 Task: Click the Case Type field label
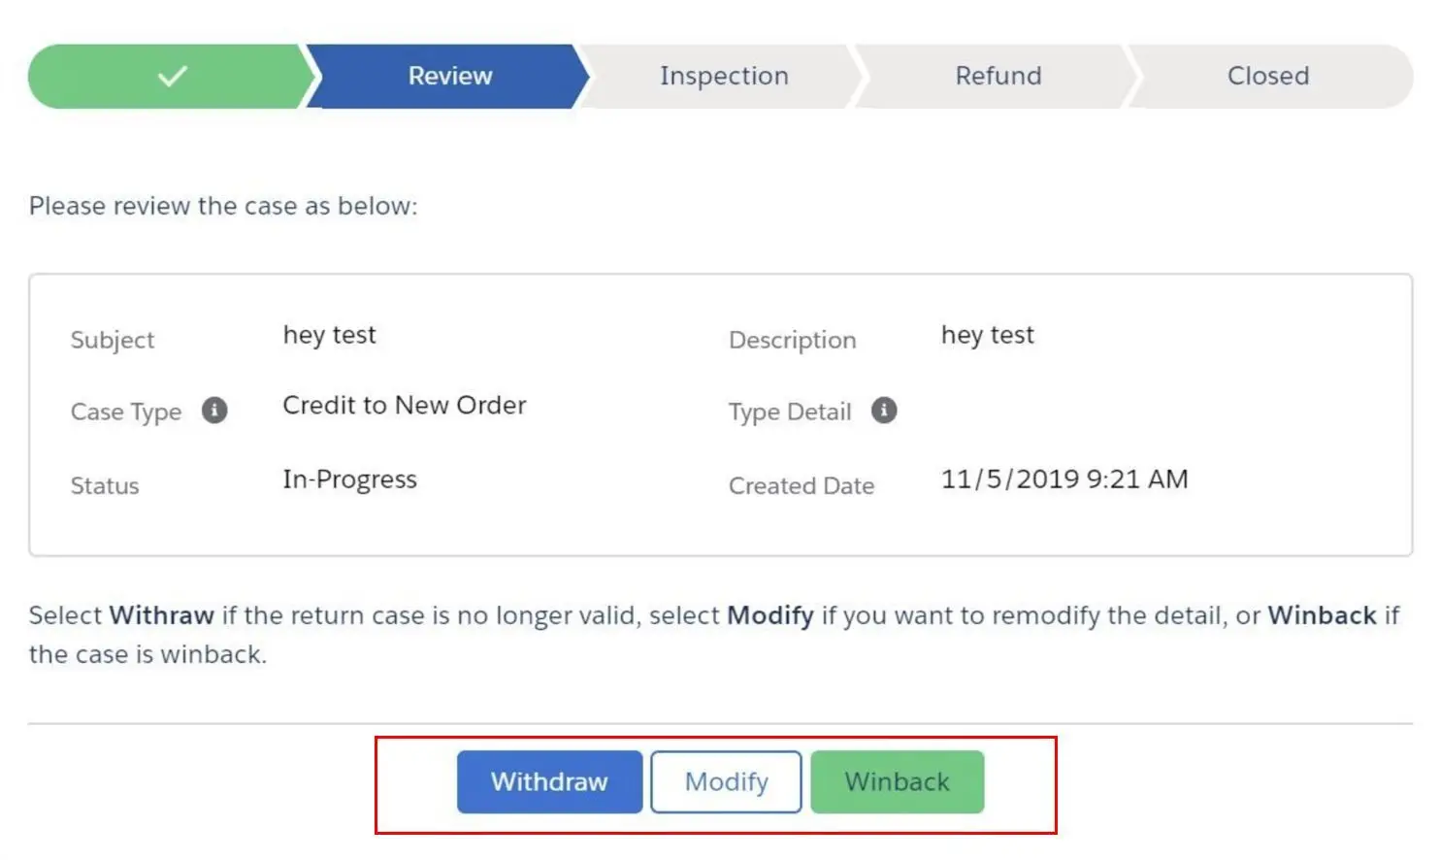pyautogui.click(x=126, y=412)
